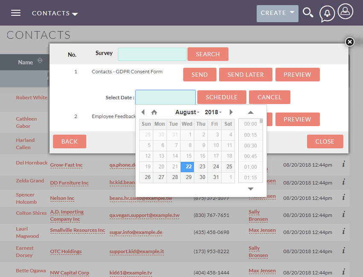Focus the Survey search input field
The image size is (363, 277).
152,54
